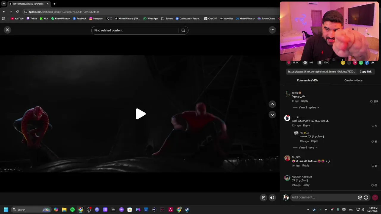This screenshot has height=214, width=381.
Task: Click the search magnifier in Find related content
Action: pos(183,30)
